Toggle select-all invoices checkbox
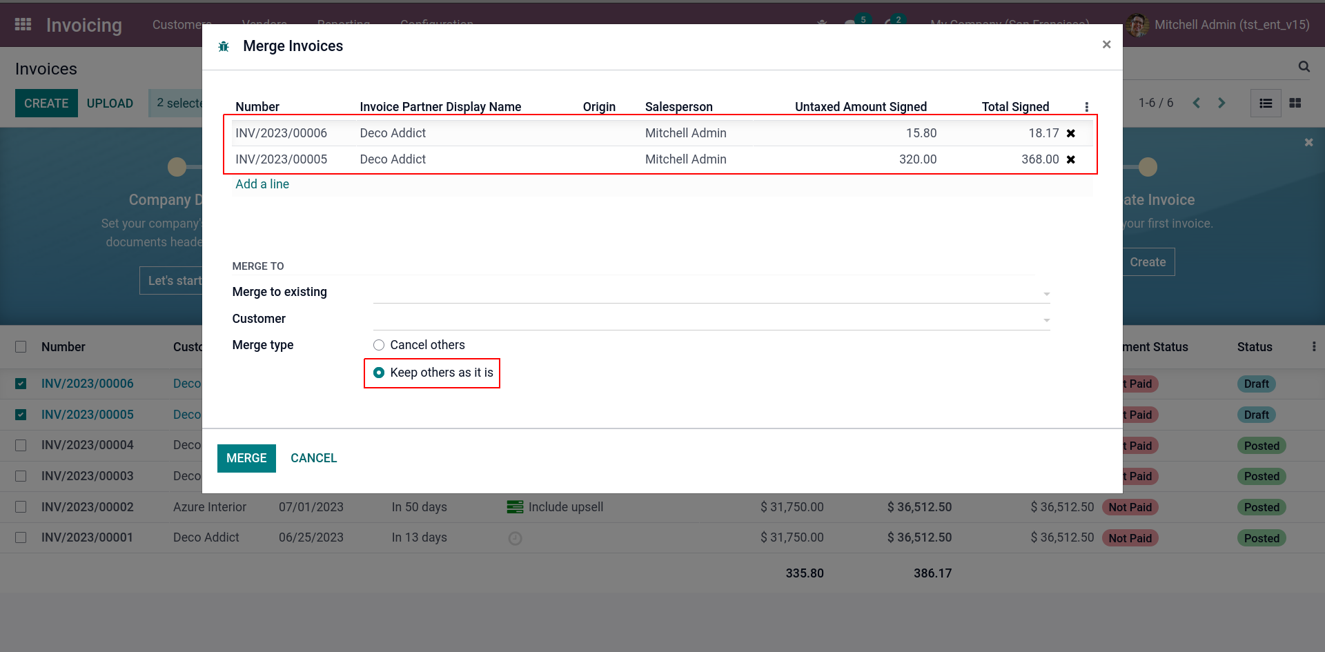The height and width of the screenshot is (652, 1325). coord(21,347)
